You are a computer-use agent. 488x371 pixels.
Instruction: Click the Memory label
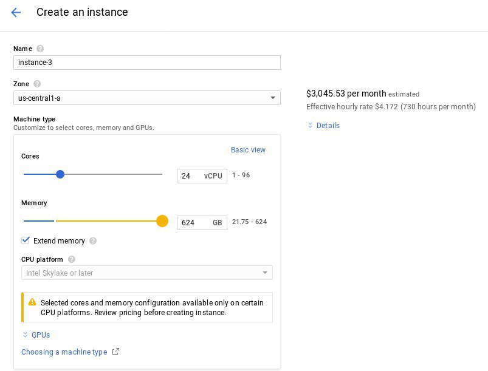pos(34,203)
